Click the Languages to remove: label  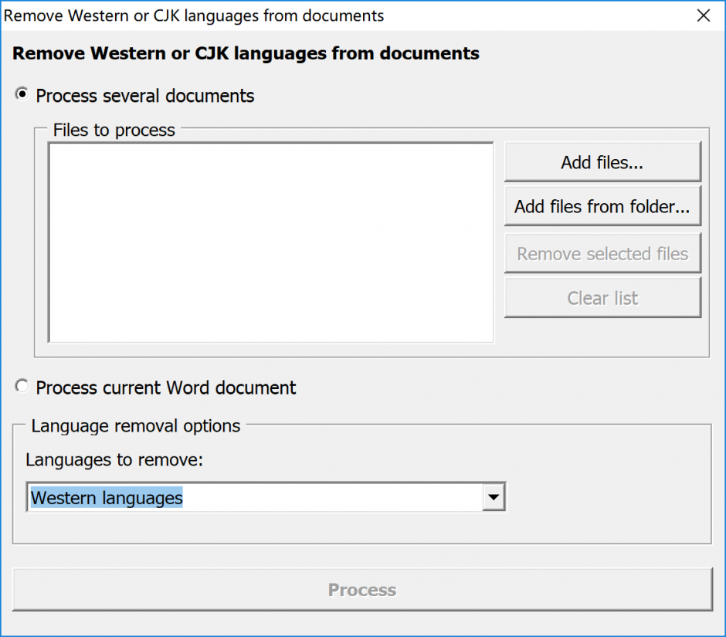click(114, 460)
